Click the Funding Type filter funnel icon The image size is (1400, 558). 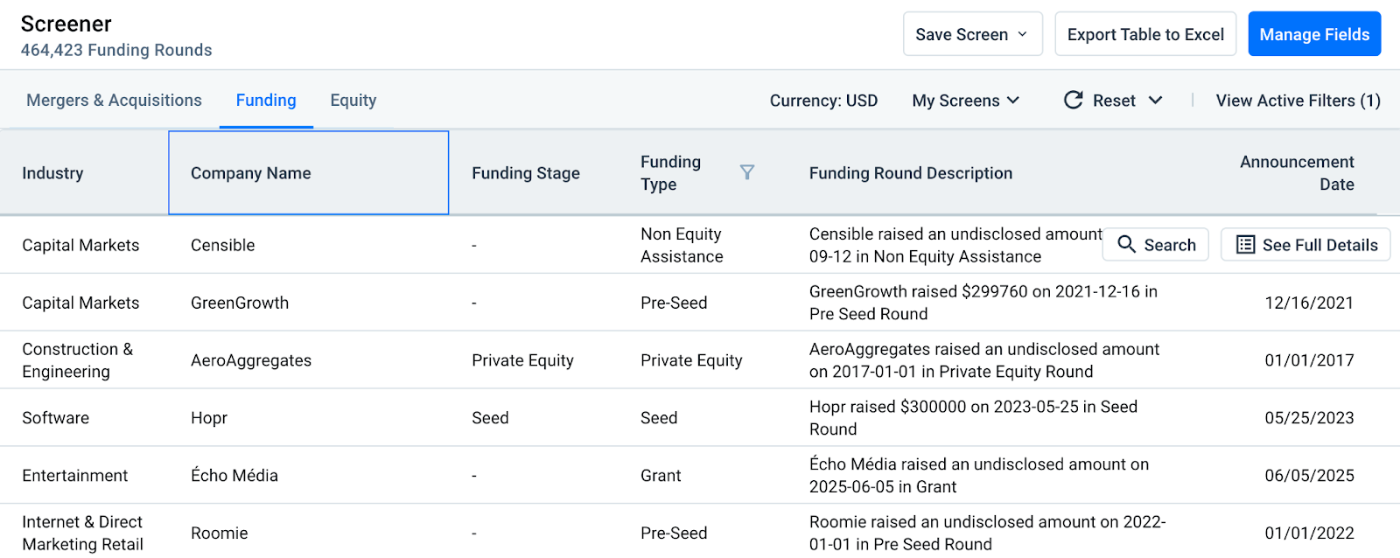coord(746,172)
